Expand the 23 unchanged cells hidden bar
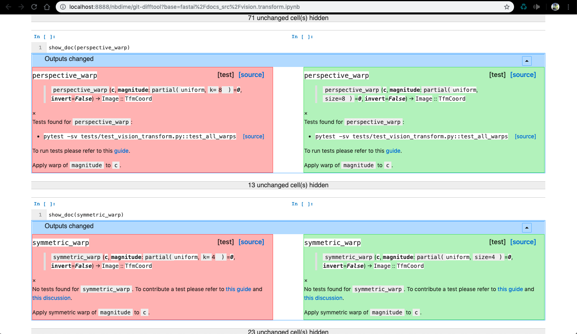Screen dimensions: 577x334 [288, 331]
